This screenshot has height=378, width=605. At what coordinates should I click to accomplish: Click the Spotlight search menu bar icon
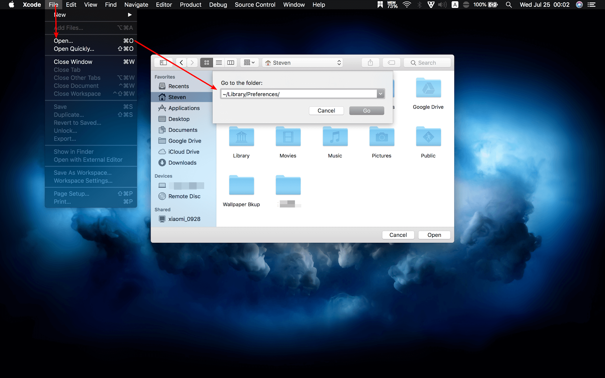[x=508, y=5]
